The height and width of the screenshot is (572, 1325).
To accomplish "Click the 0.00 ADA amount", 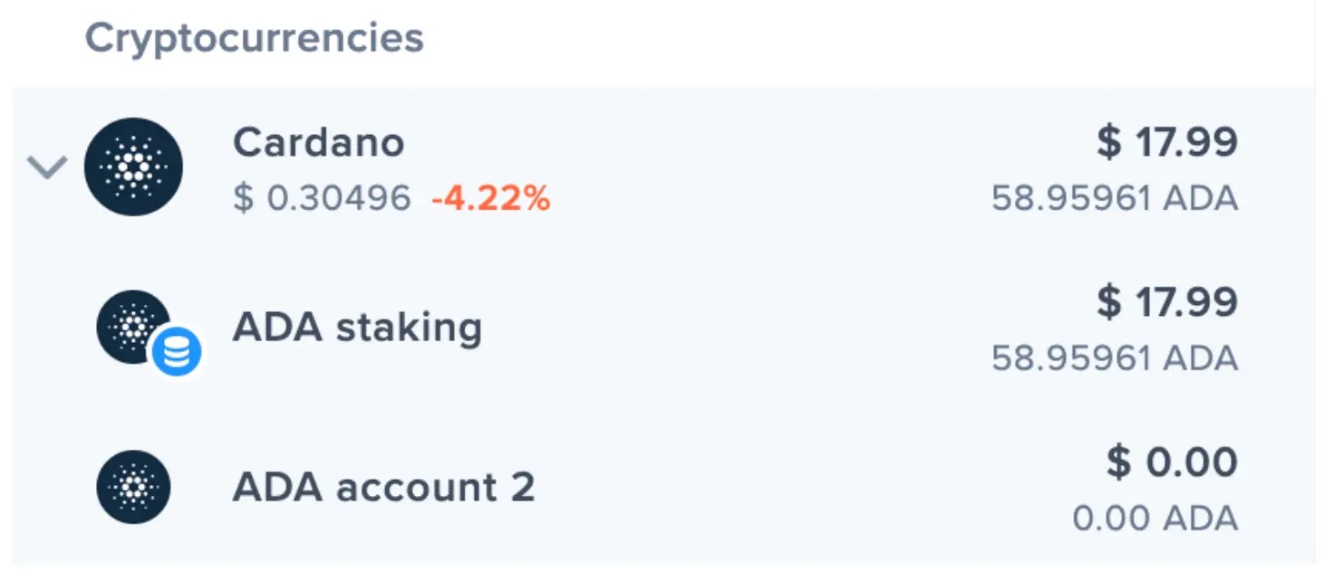I will coord(1156,519).
